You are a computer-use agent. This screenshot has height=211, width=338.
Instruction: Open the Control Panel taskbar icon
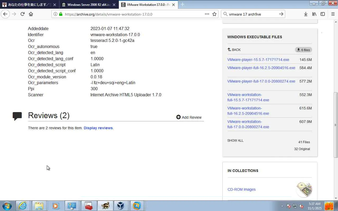pyautogui.click(x=72, y=206)
